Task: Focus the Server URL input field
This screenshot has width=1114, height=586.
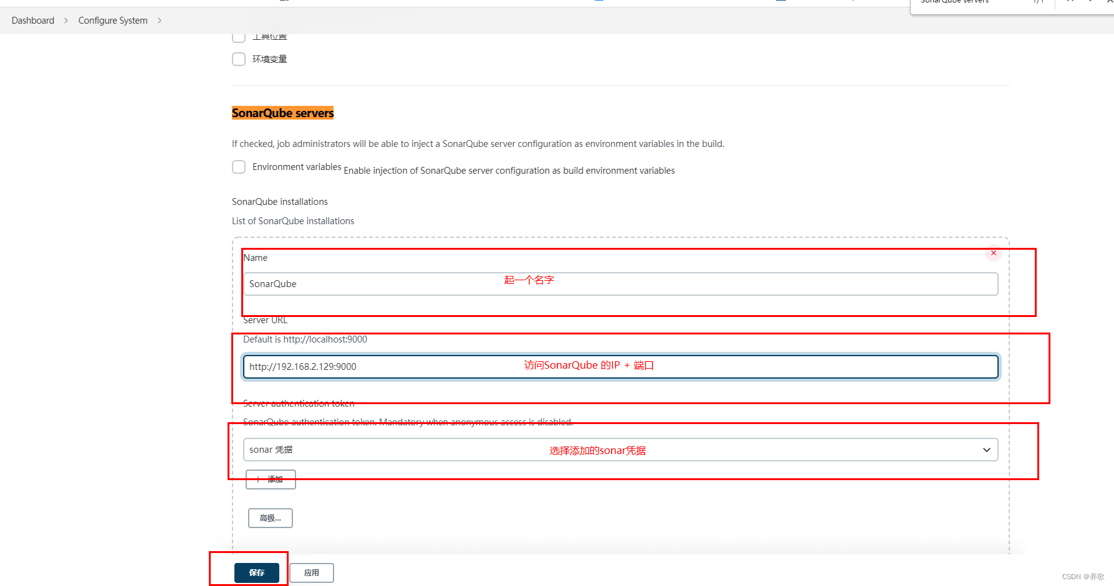Action: coord(620,367)
